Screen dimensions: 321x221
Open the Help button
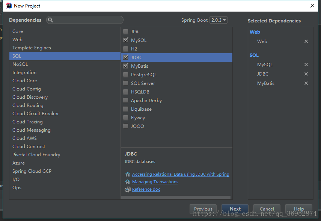[299, 209]
